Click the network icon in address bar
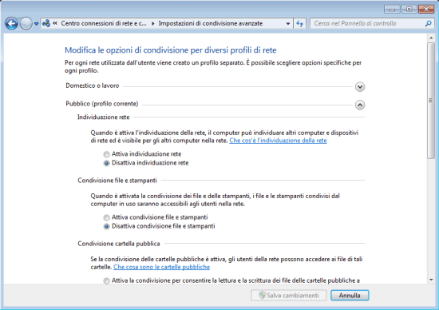Screen dimensions: 439x310 (x=46, y=23)
